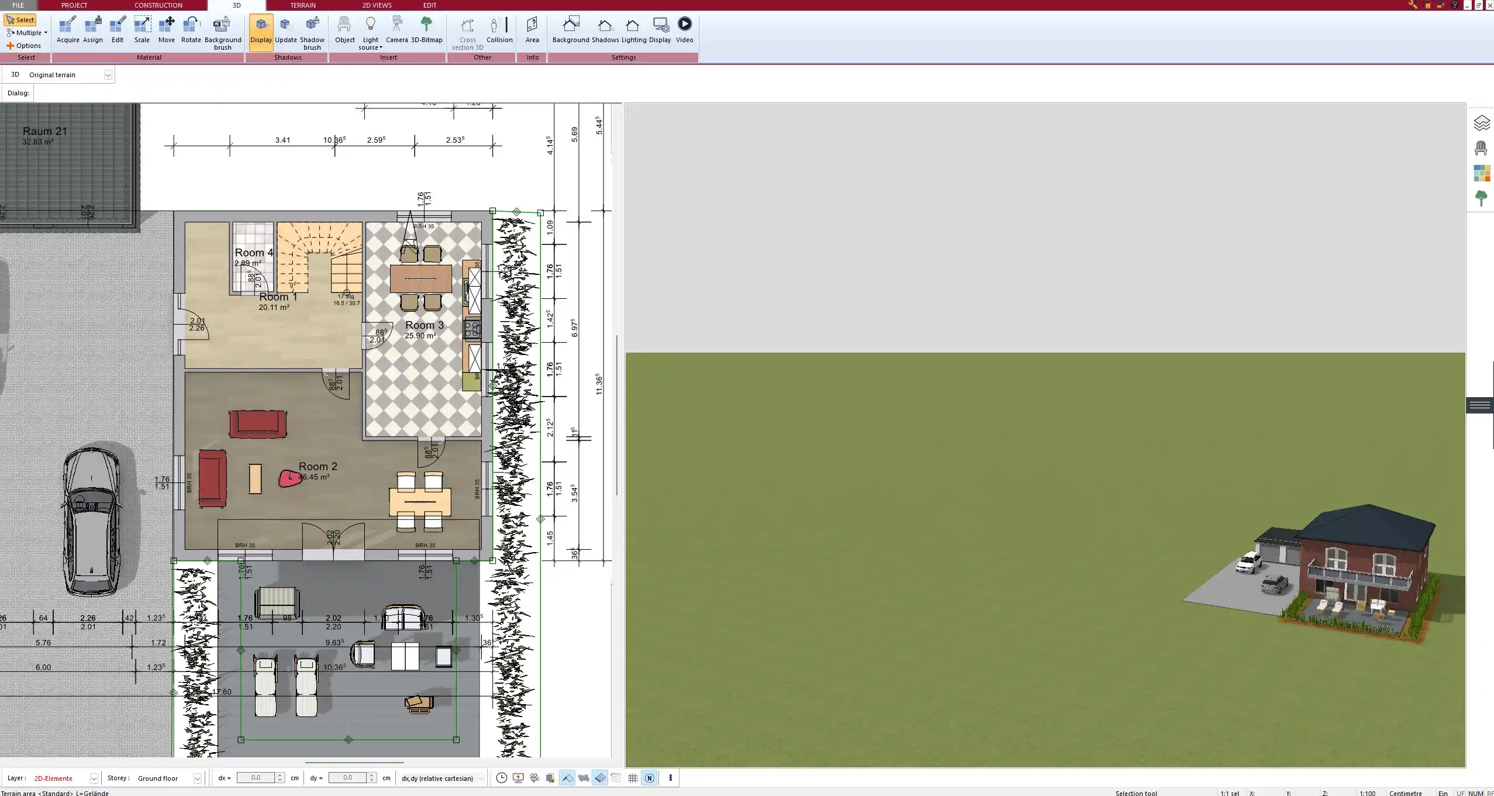Open the help question mark icon
The image size is (1494, 796).
(1454, 5)
